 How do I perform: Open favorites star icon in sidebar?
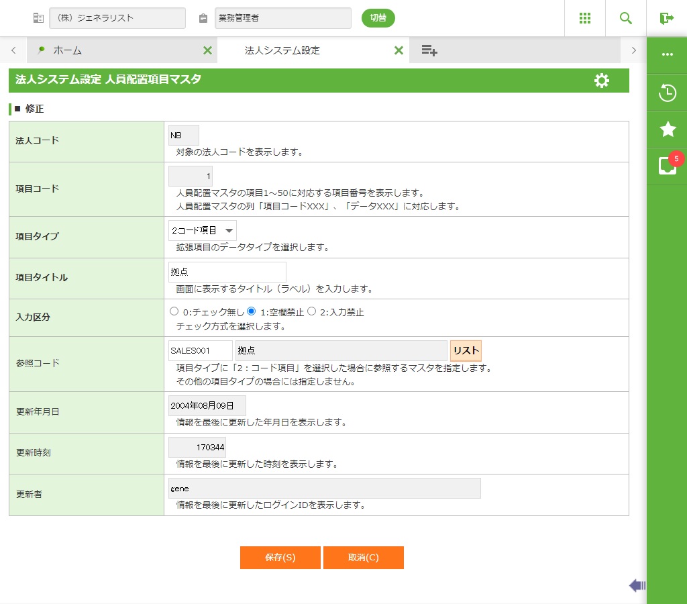click(667, 129)
